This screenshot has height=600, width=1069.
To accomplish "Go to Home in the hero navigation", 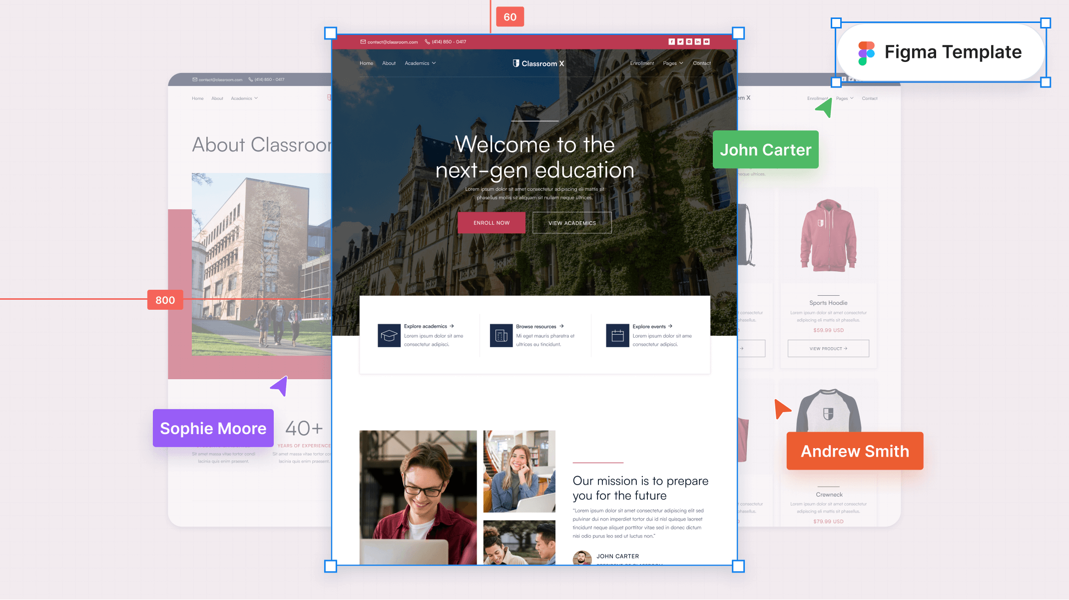I will point(366,63).
